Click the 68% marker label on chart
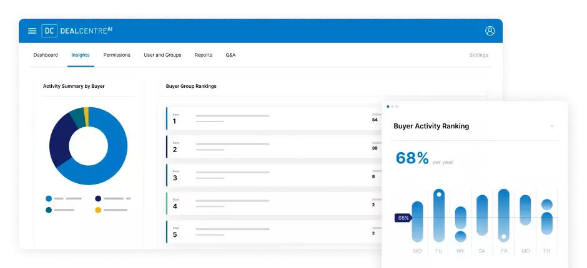The width and height of the screenshot is (587, 268). (403, 218)
